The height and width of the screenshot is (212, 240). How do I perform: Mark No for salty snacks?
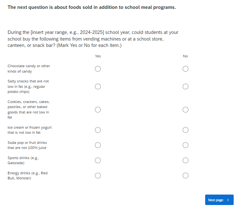[186, 87]
